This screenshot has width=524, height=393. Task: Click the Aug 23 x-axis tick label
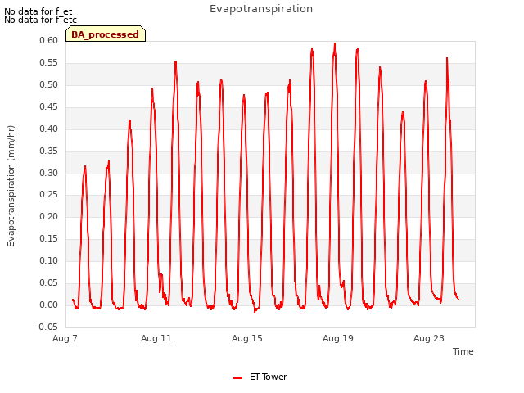[x=429, y=338]
